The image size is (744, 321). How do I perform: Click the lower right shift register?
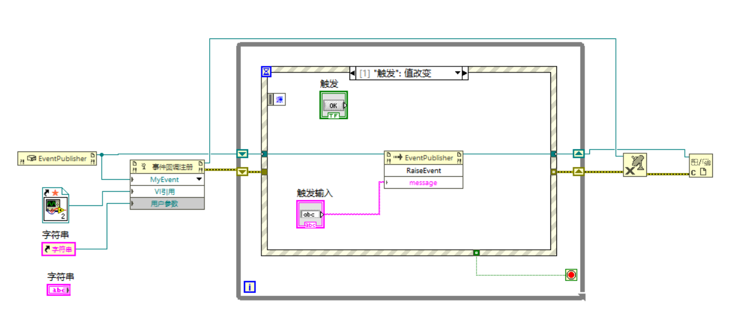tap(579, 172)
